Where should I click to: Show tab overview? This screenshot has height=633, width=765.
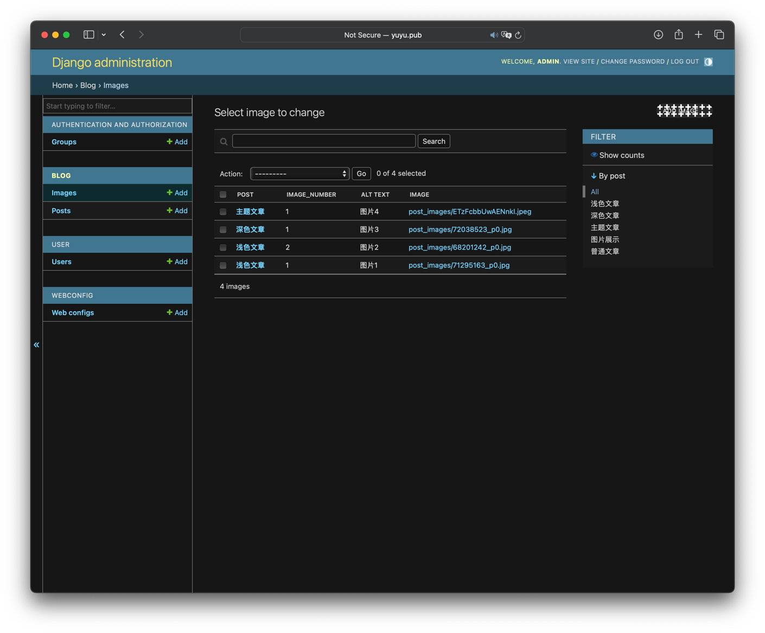[x=719, y=35]
